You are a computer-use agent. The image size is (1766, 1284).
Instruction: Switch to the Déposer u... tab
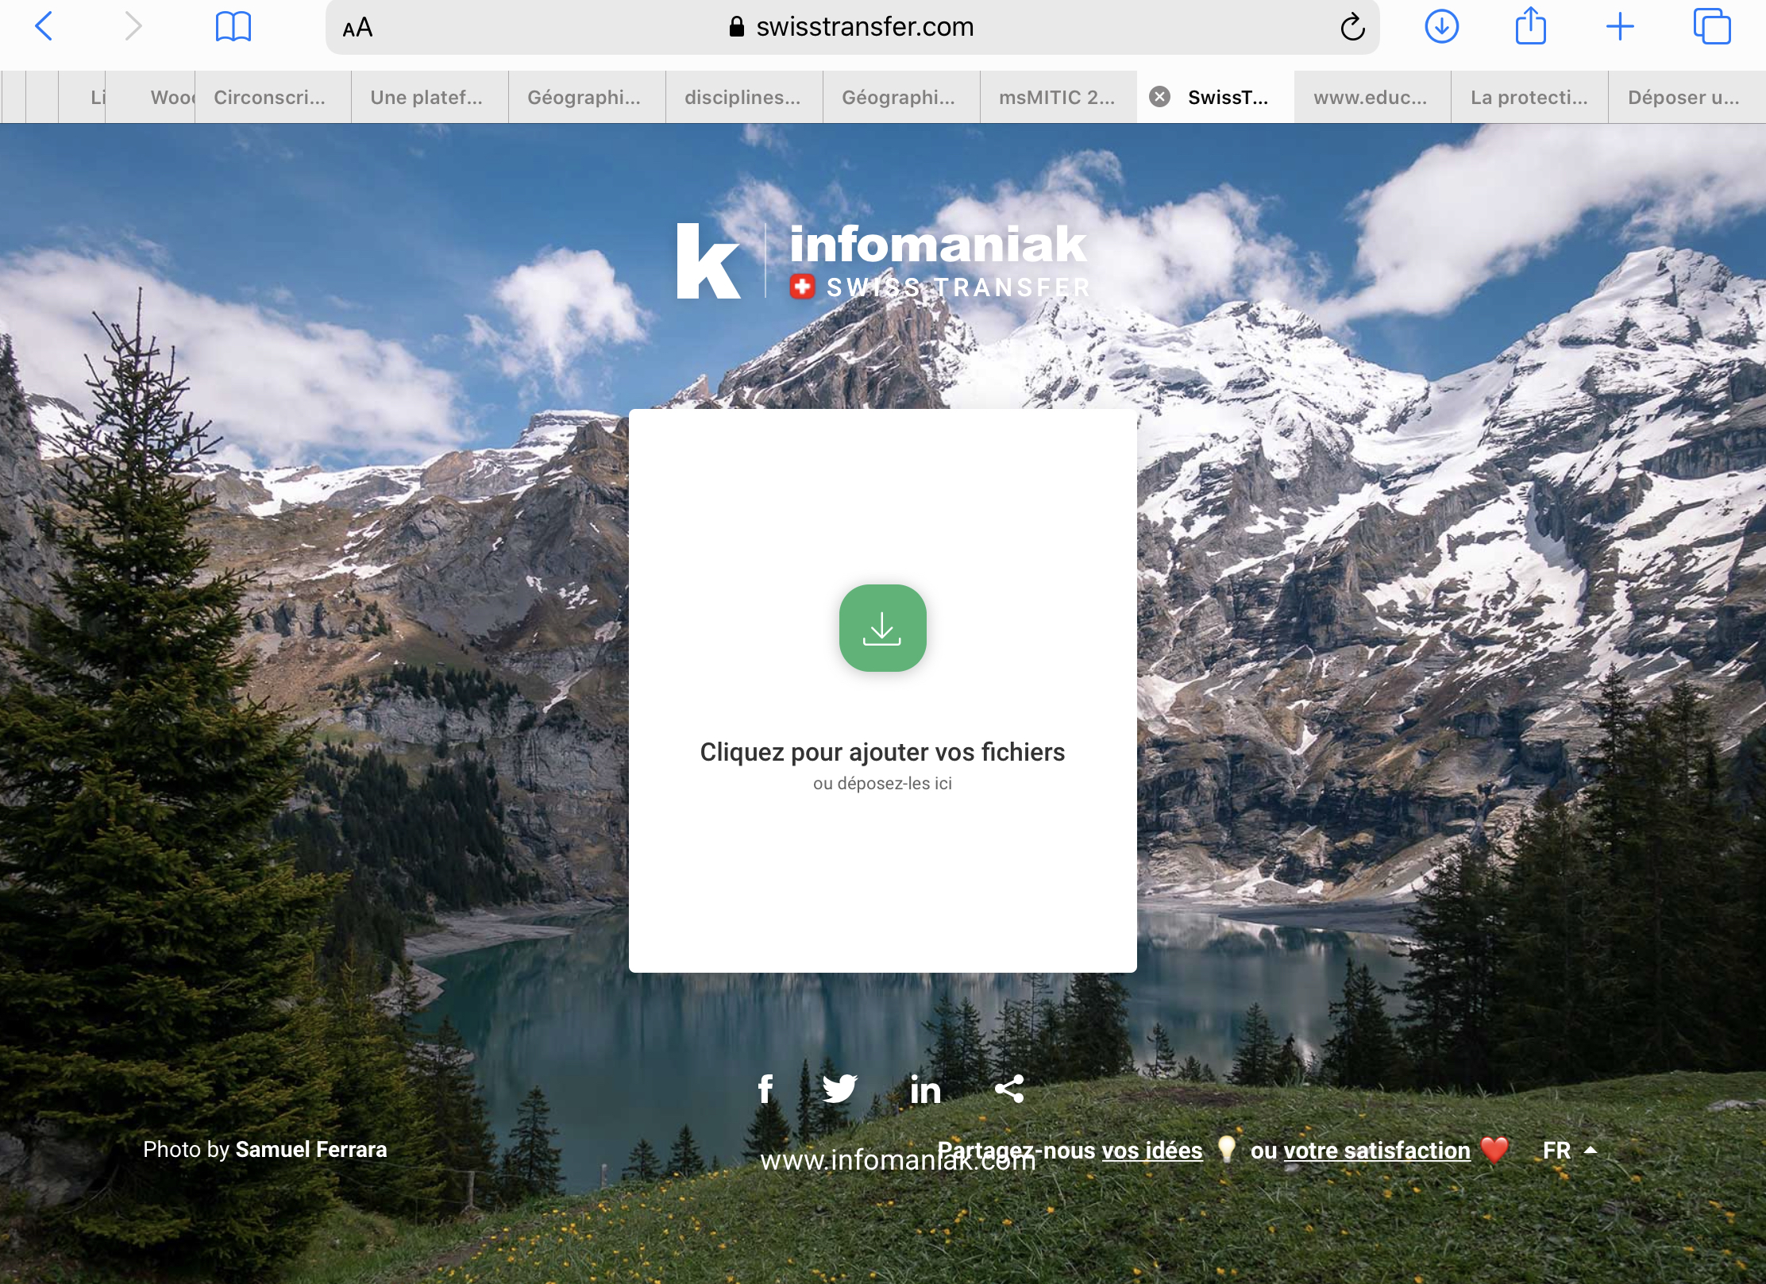click(x=1683, y=98)
